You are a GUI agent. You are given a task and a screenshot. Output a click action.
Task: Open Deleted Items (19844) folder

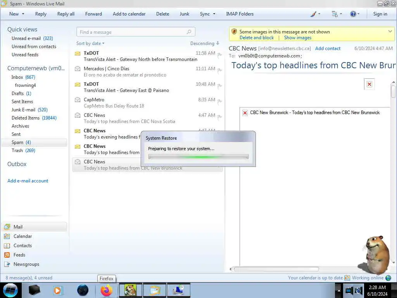(34, 118)
